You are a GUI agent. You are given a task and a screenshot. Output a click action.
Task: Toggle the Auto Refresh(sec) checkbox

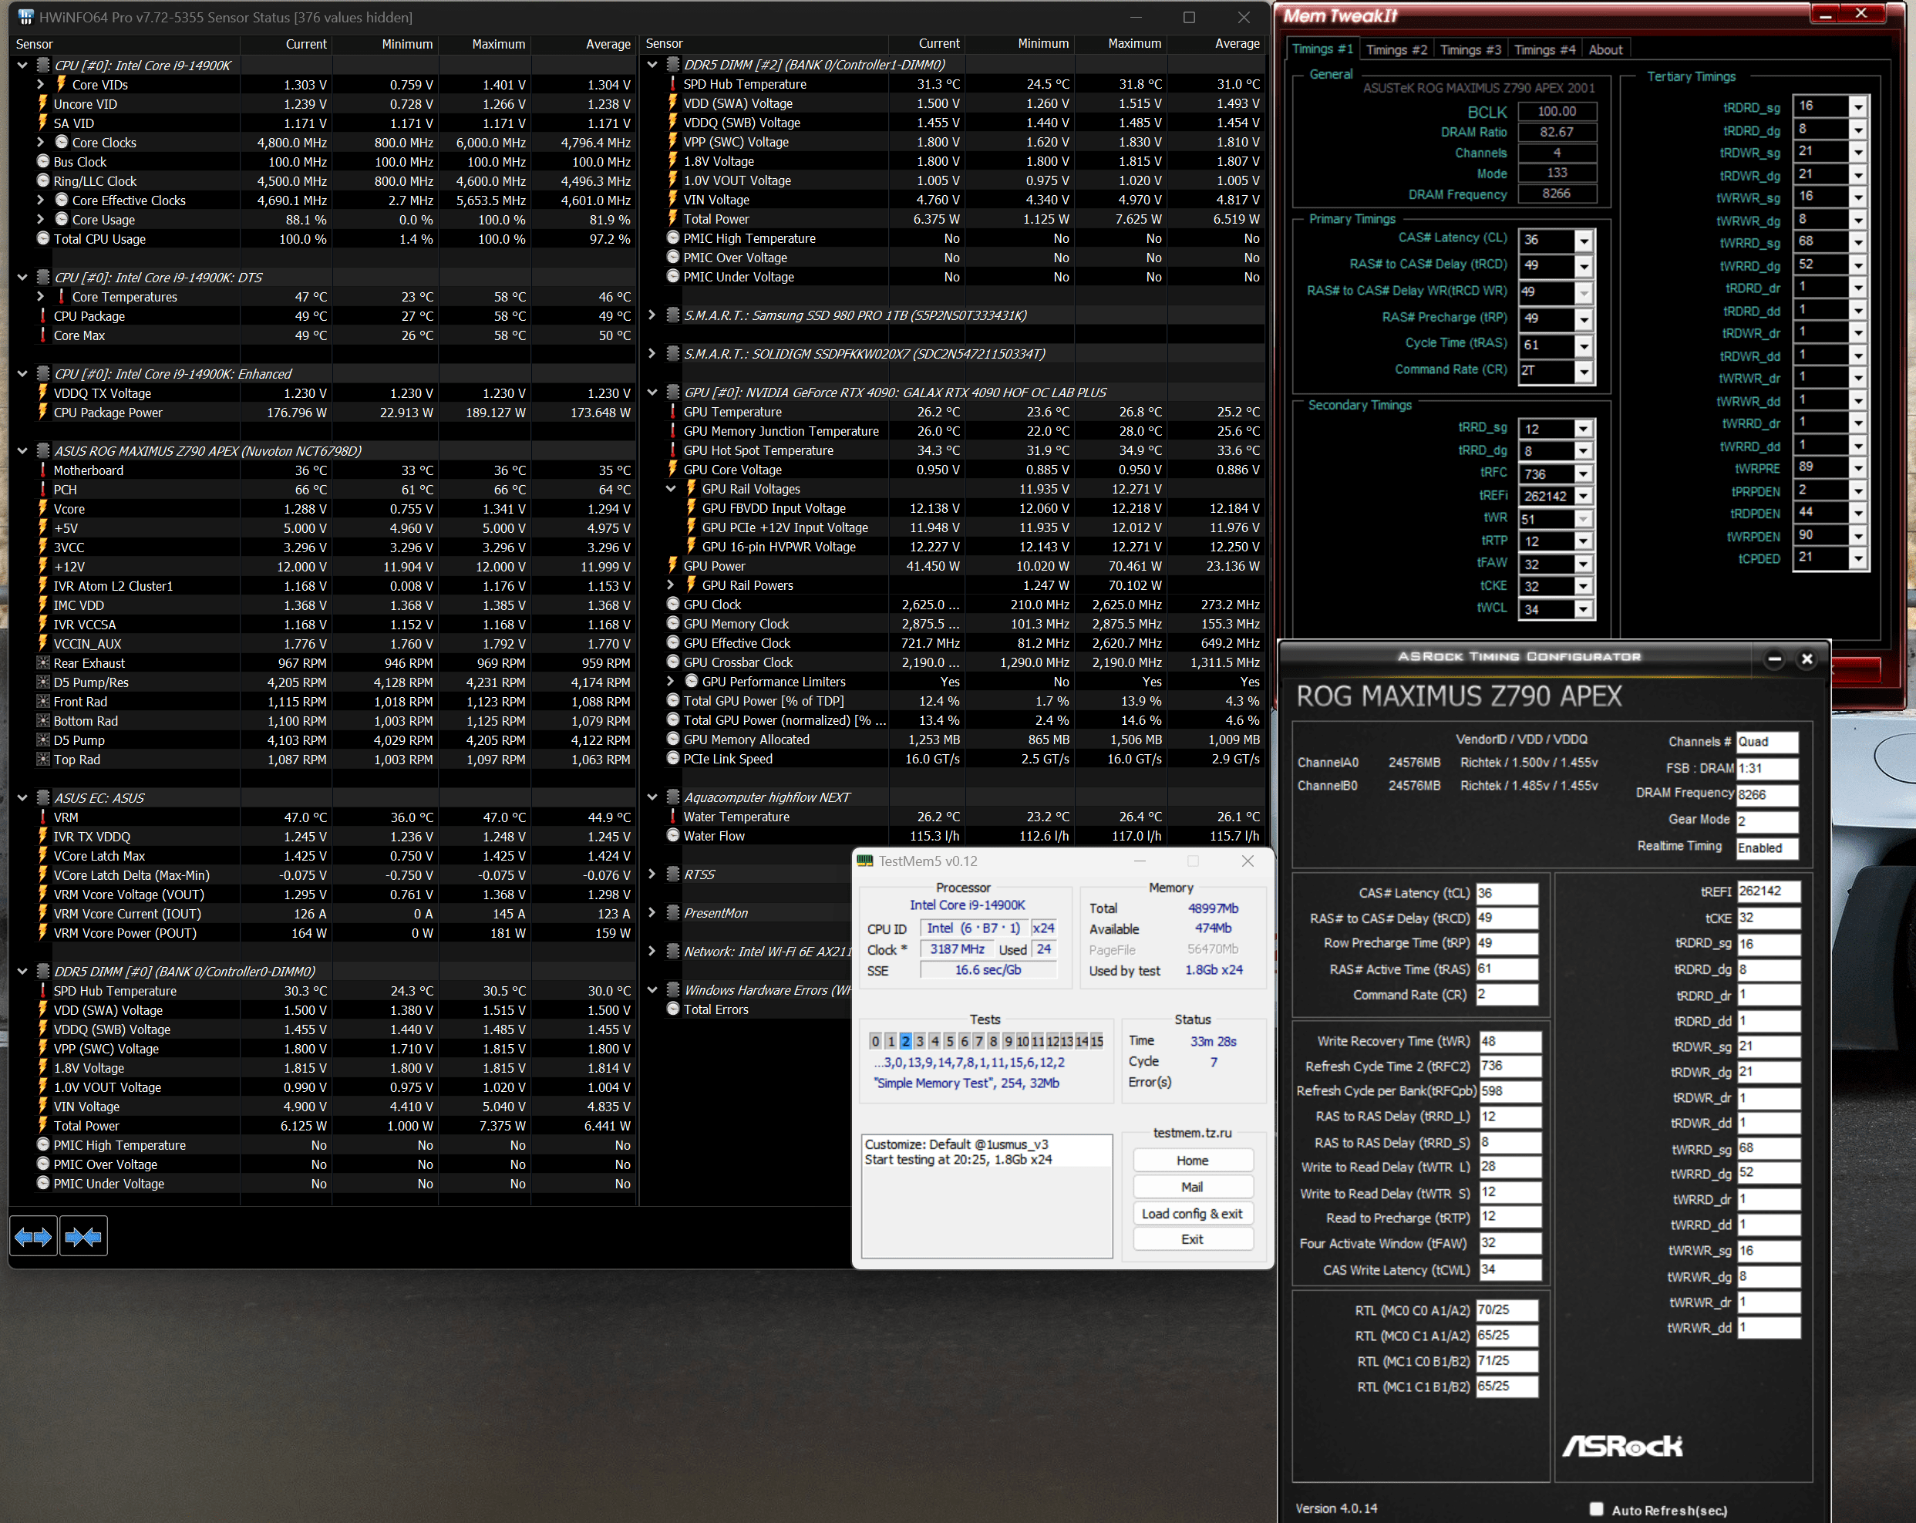(x=1596, y=1509)
